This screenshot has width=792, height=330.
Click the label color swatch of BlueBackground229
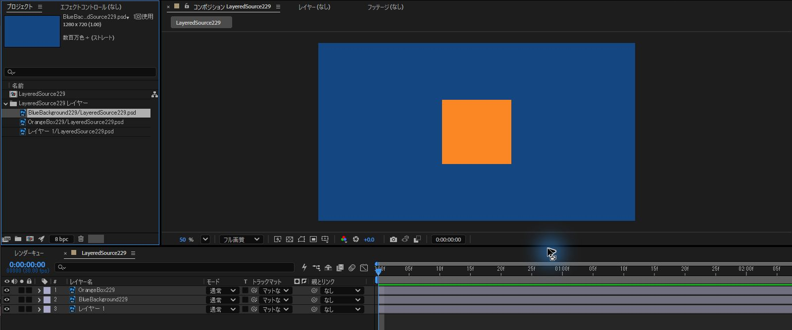(47, 300)
